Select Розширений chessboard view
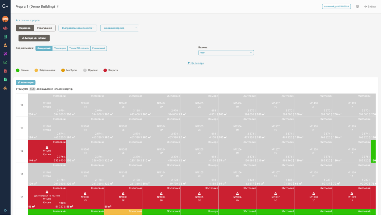Viewport: 381px width, 215px height. pos(99,48)
